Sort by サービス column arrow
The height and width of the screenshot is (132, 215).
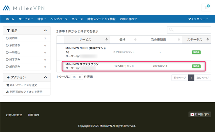(106, 39)
